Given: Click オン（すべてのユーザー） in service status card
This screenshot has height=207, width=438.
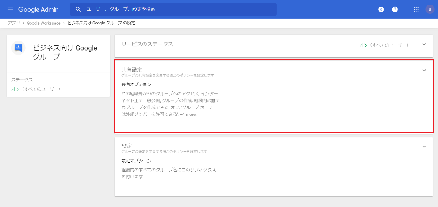Looking at the screenshot, I should (x=384, y=45).
